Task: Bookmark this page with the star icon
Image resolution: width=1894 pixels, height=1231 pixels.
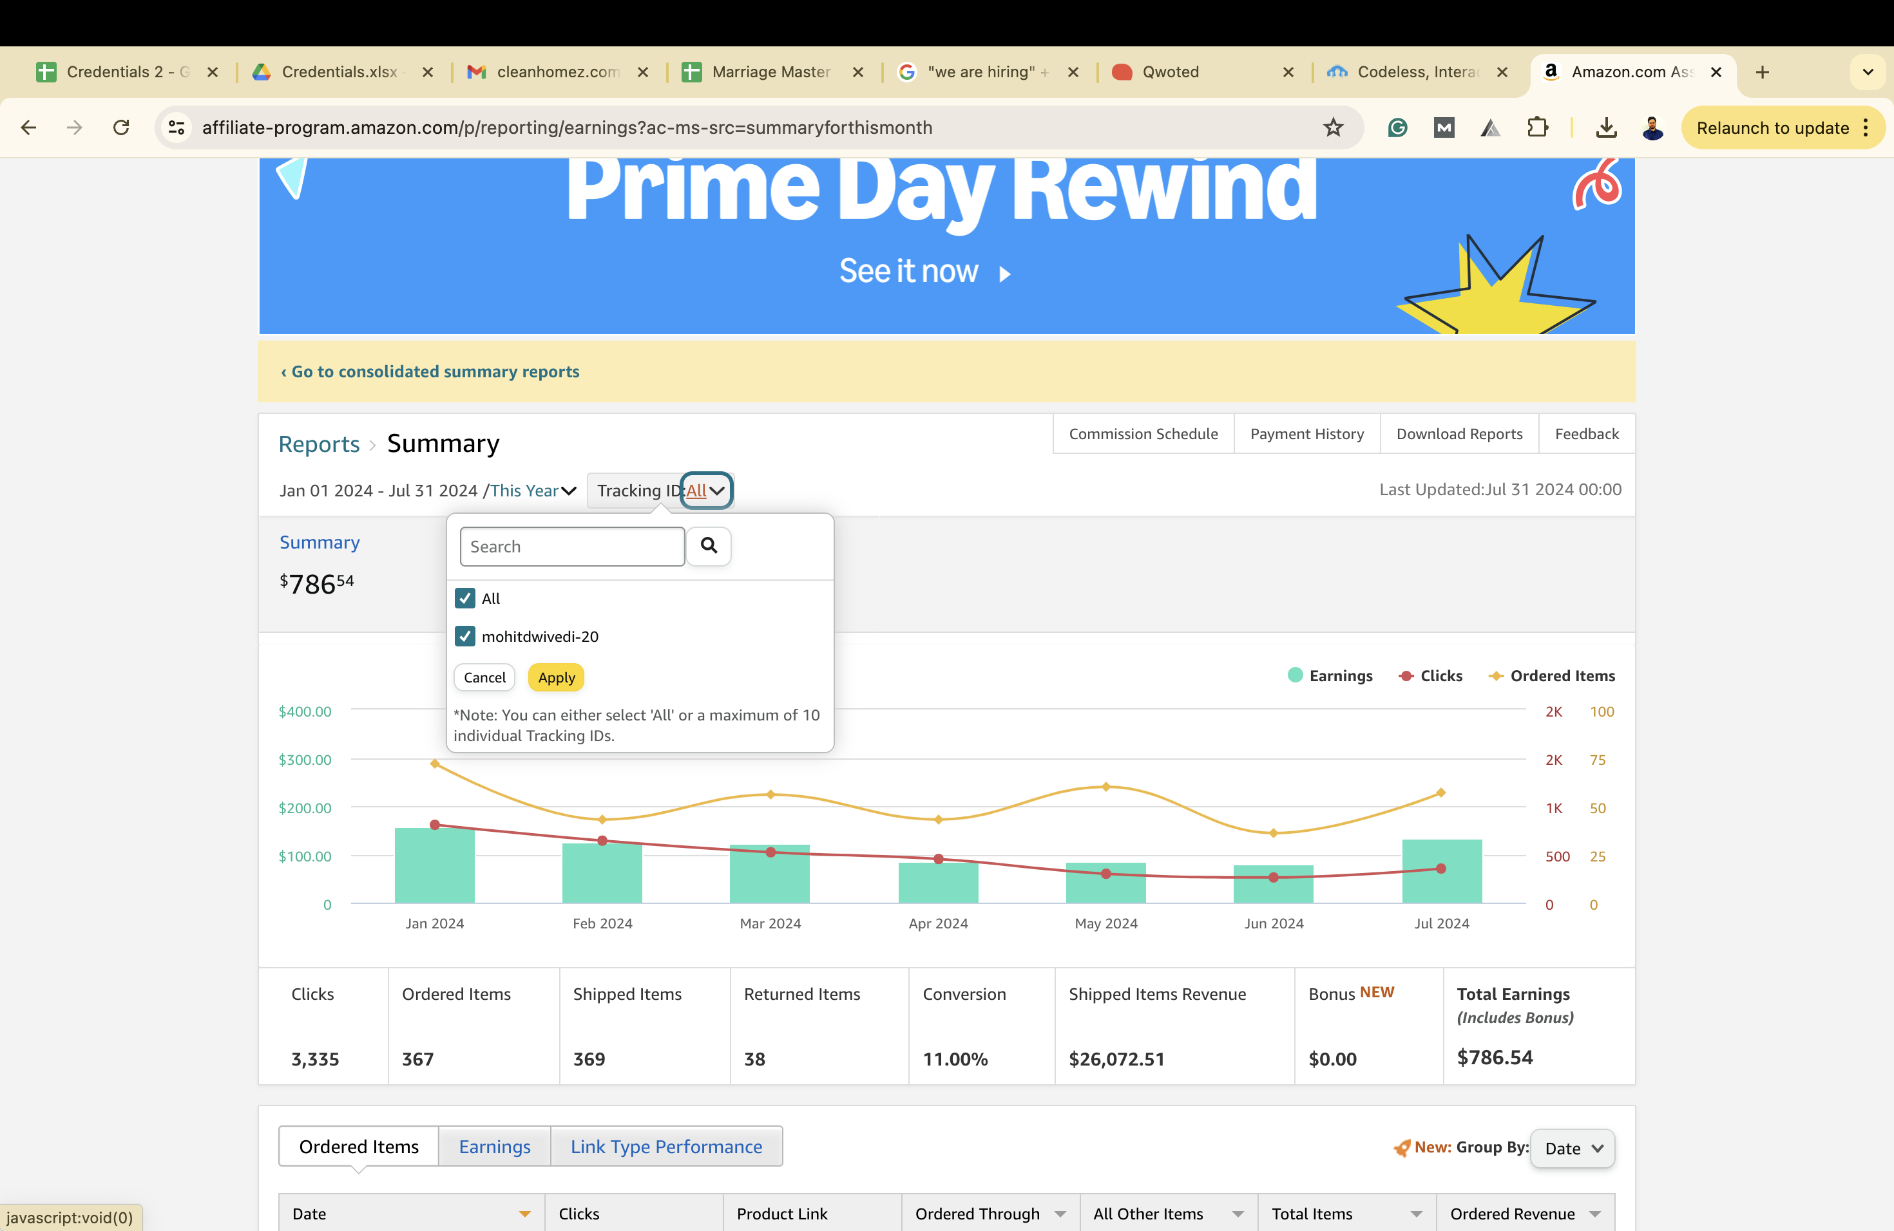Action: pos(1333,127)
